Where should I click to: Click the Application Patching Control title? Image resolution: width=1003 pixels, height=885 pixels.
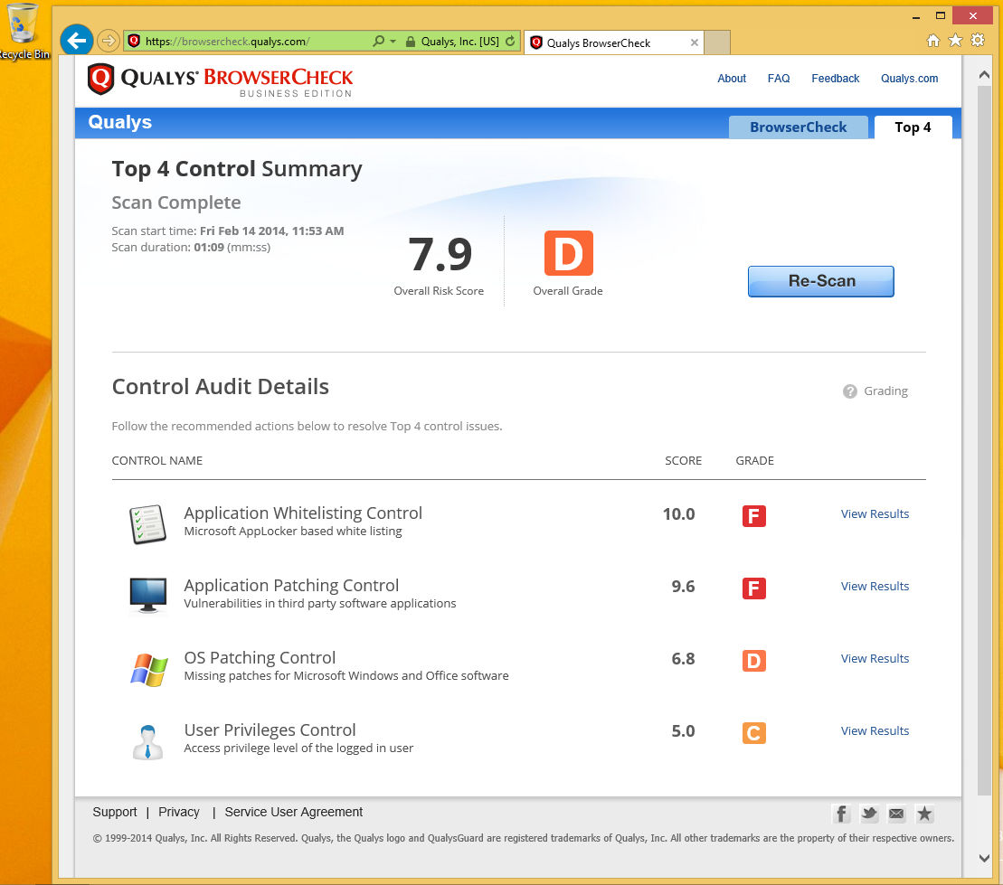[x=292, y=585]
